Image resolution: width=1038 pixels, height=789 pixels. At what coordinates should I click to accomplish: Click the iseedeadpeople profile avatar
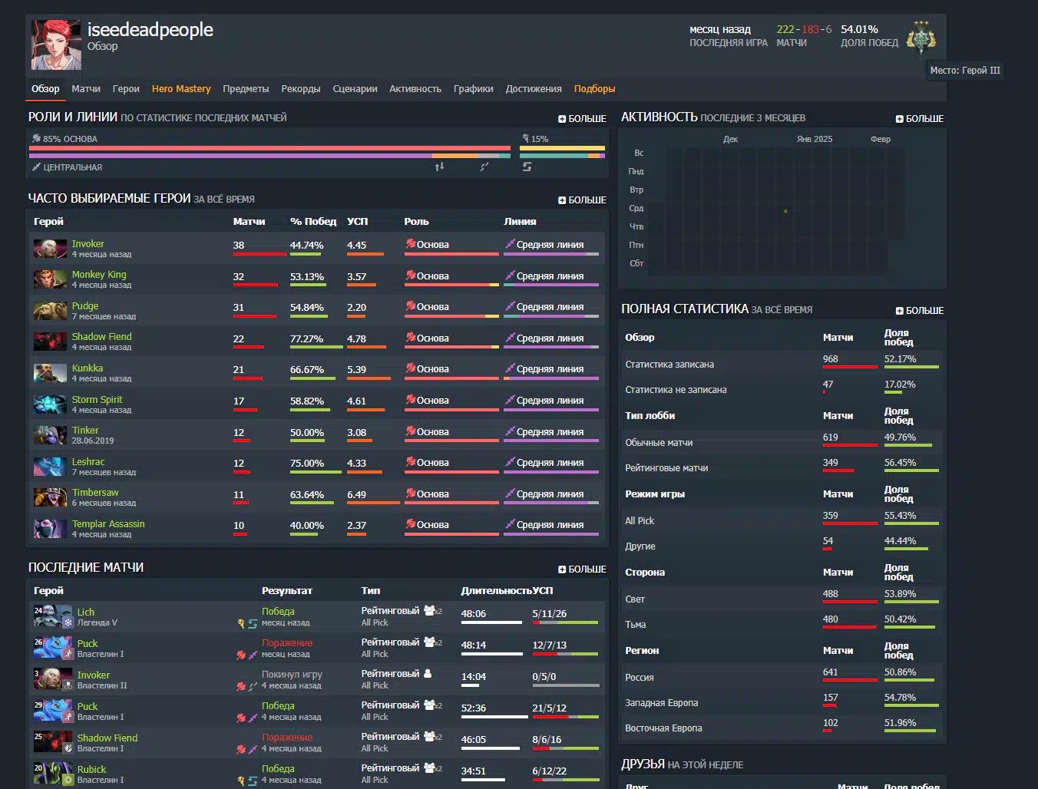tap(56, 45)
